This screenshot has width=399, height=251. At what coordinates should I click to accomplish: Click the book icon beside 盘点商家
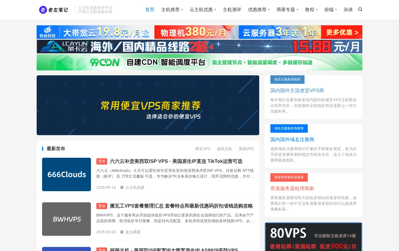click(x=122, y=232)
